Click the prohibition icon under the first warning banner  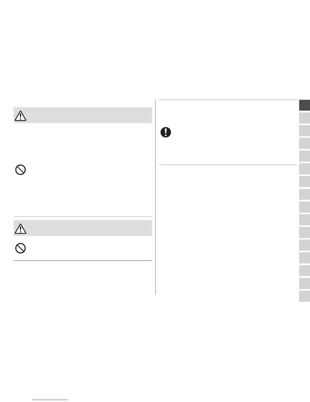21,170
